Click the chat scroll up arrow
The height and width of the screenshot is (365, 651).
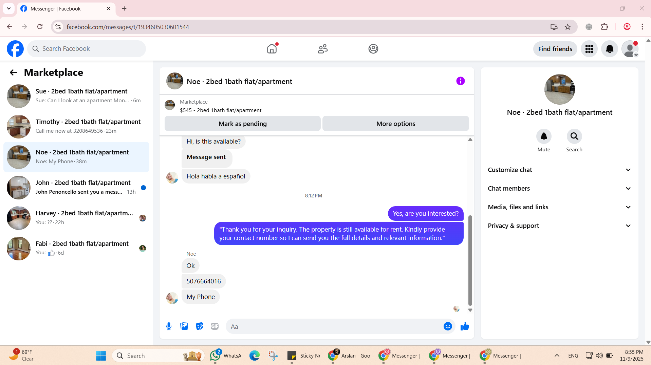[x=470, y=140]
